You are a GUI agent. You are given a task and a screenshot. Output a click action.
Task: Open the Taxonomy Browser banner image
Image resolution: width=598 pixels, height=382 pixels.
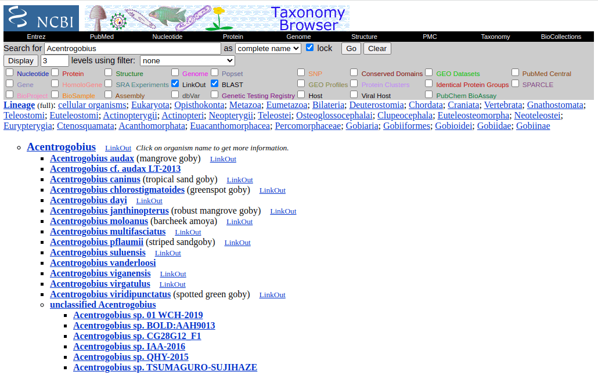tap(217, 19)
